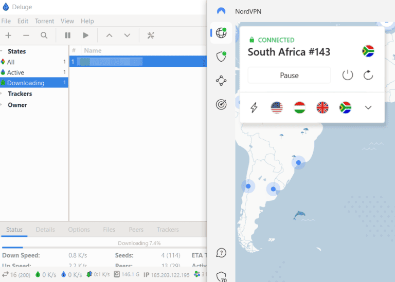Resume the torrent with the play icon

86,35
